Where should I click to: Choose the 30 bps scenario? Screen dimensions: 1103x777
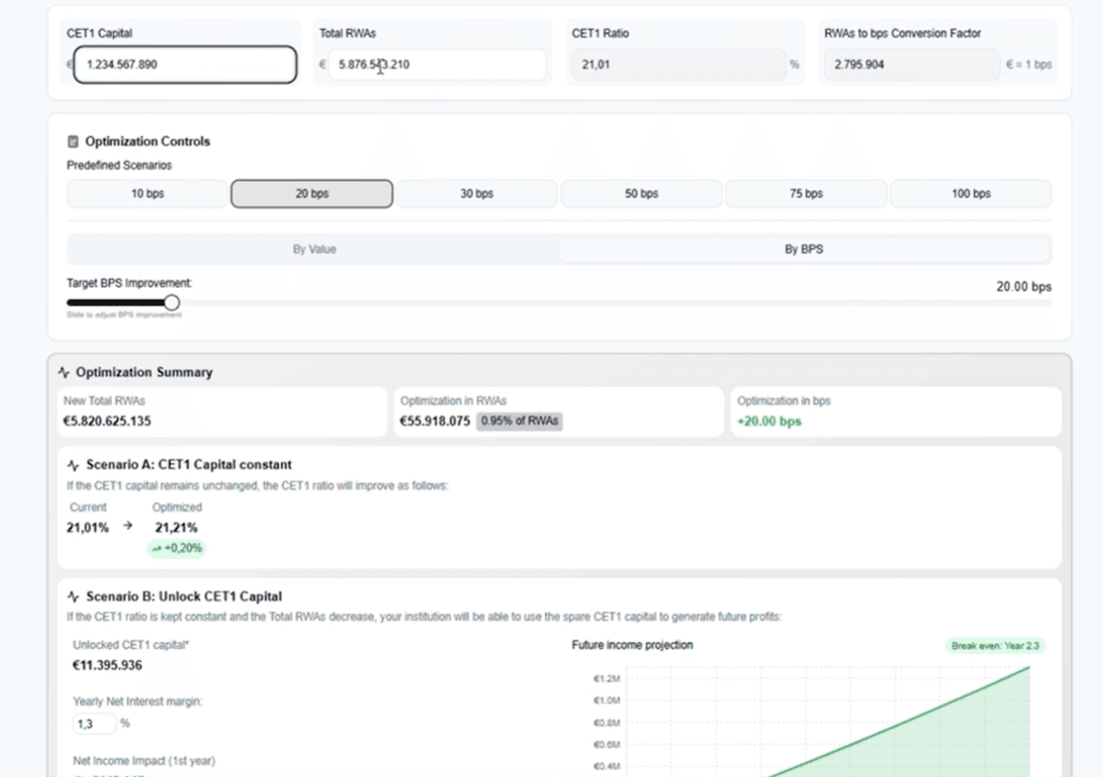tap(477, 194)
